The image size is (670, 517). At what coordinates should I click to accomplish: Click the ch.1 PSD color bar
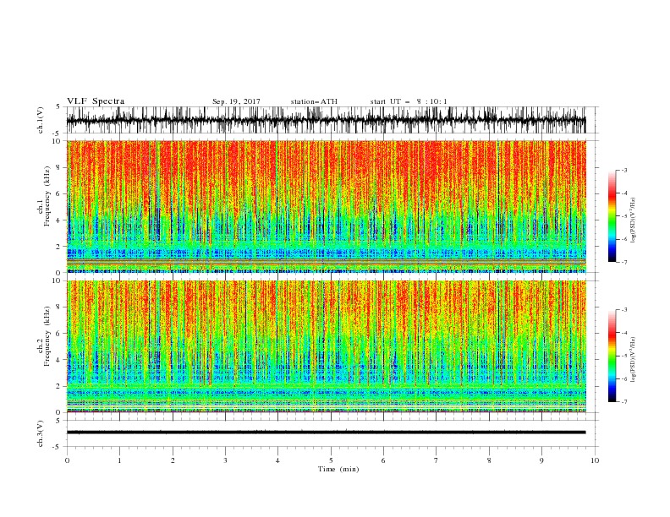pos(612,216)
